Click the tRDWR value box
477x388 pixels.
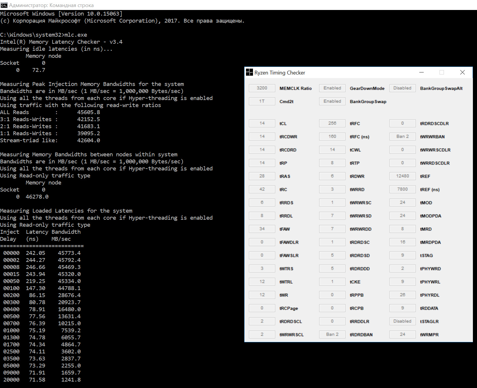click(x=332, y=176)
